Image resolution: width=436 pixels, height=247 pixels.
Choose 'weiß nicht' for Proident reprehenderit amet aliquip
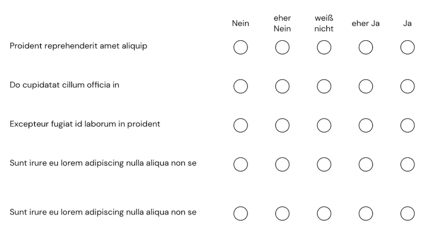[324, 48]
